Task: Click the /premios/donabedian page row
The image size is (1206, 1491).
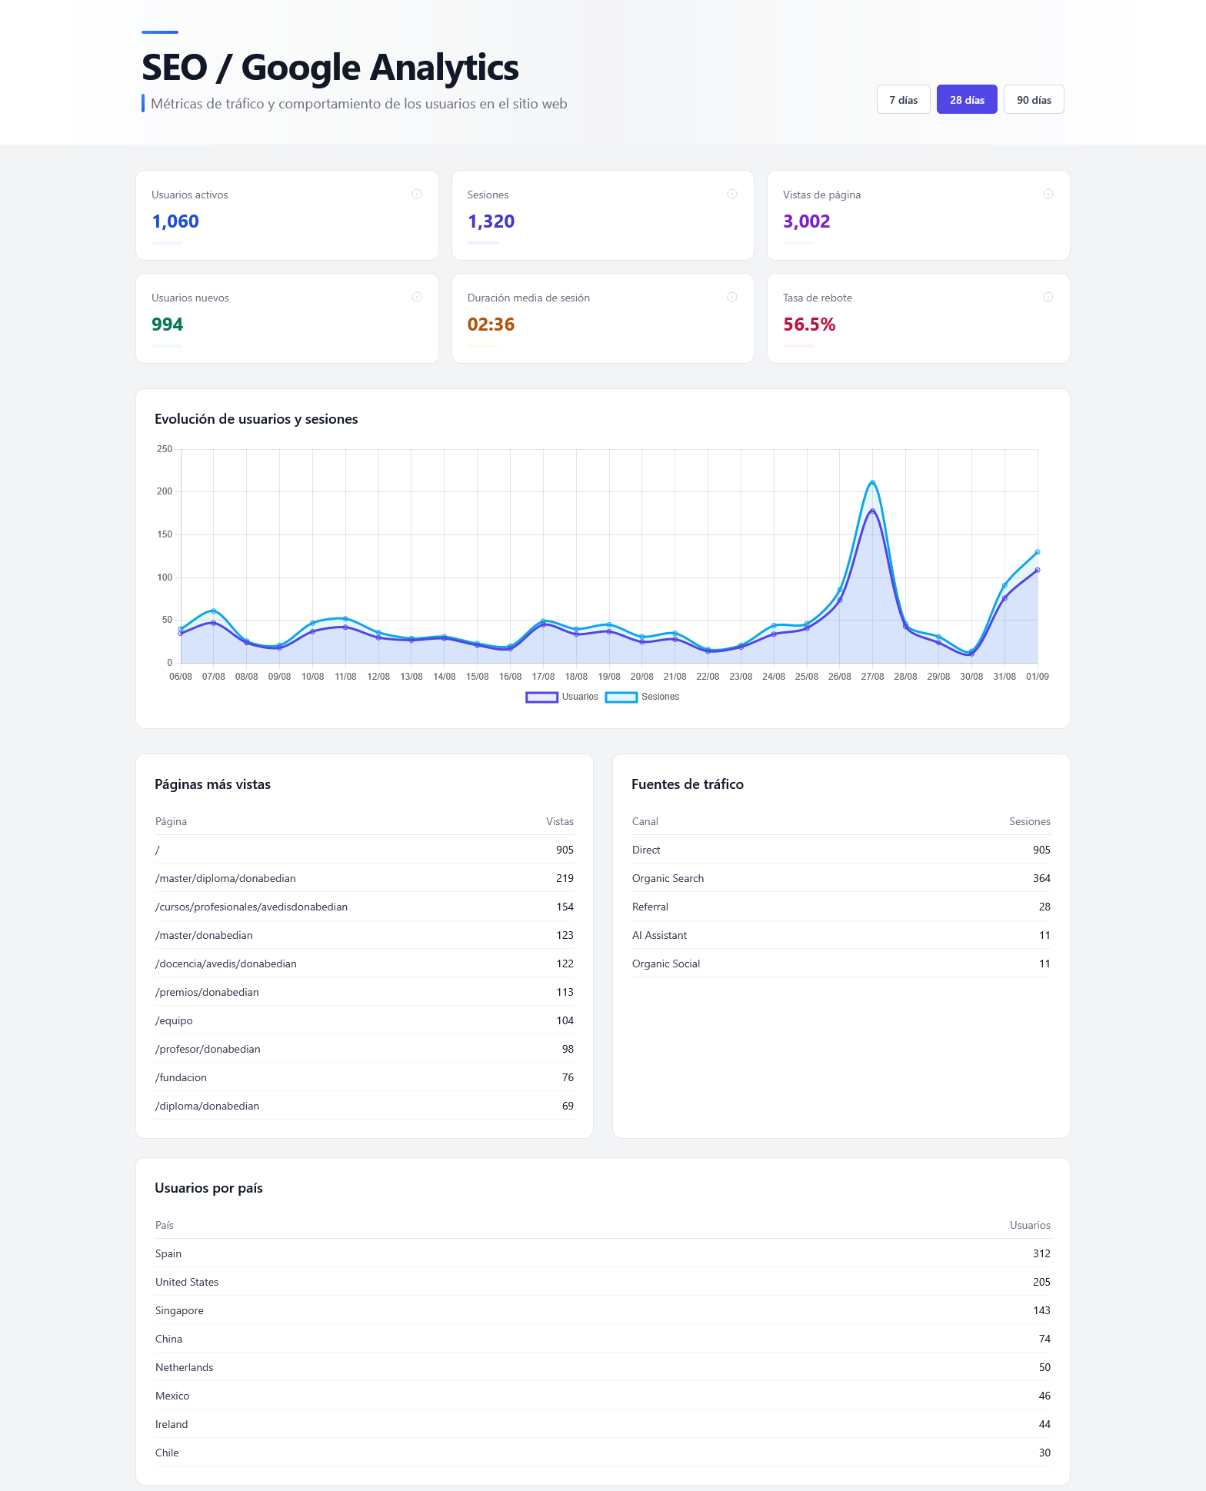Action: [365, 992]
